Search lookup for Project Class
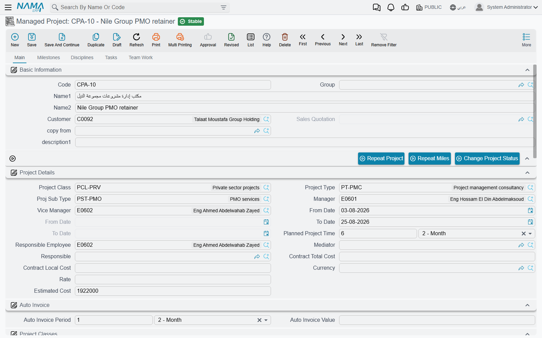This screenshot has width=542, height=338. tap(266, 188)
